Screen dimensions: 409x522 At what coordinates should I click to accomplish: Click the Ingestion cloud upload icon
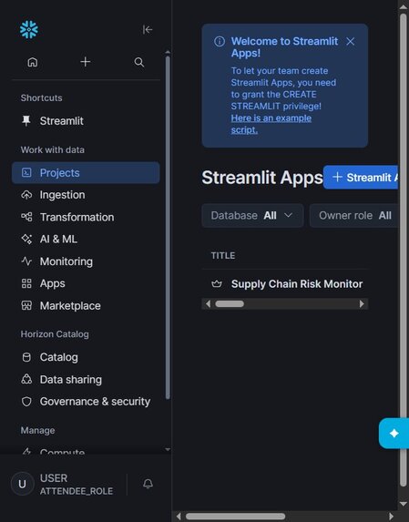point(26,195)
